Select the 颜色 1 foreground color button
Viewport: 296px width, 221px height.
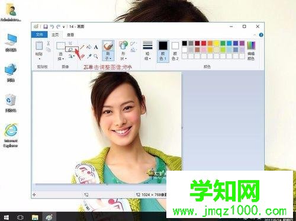[163, 51]
